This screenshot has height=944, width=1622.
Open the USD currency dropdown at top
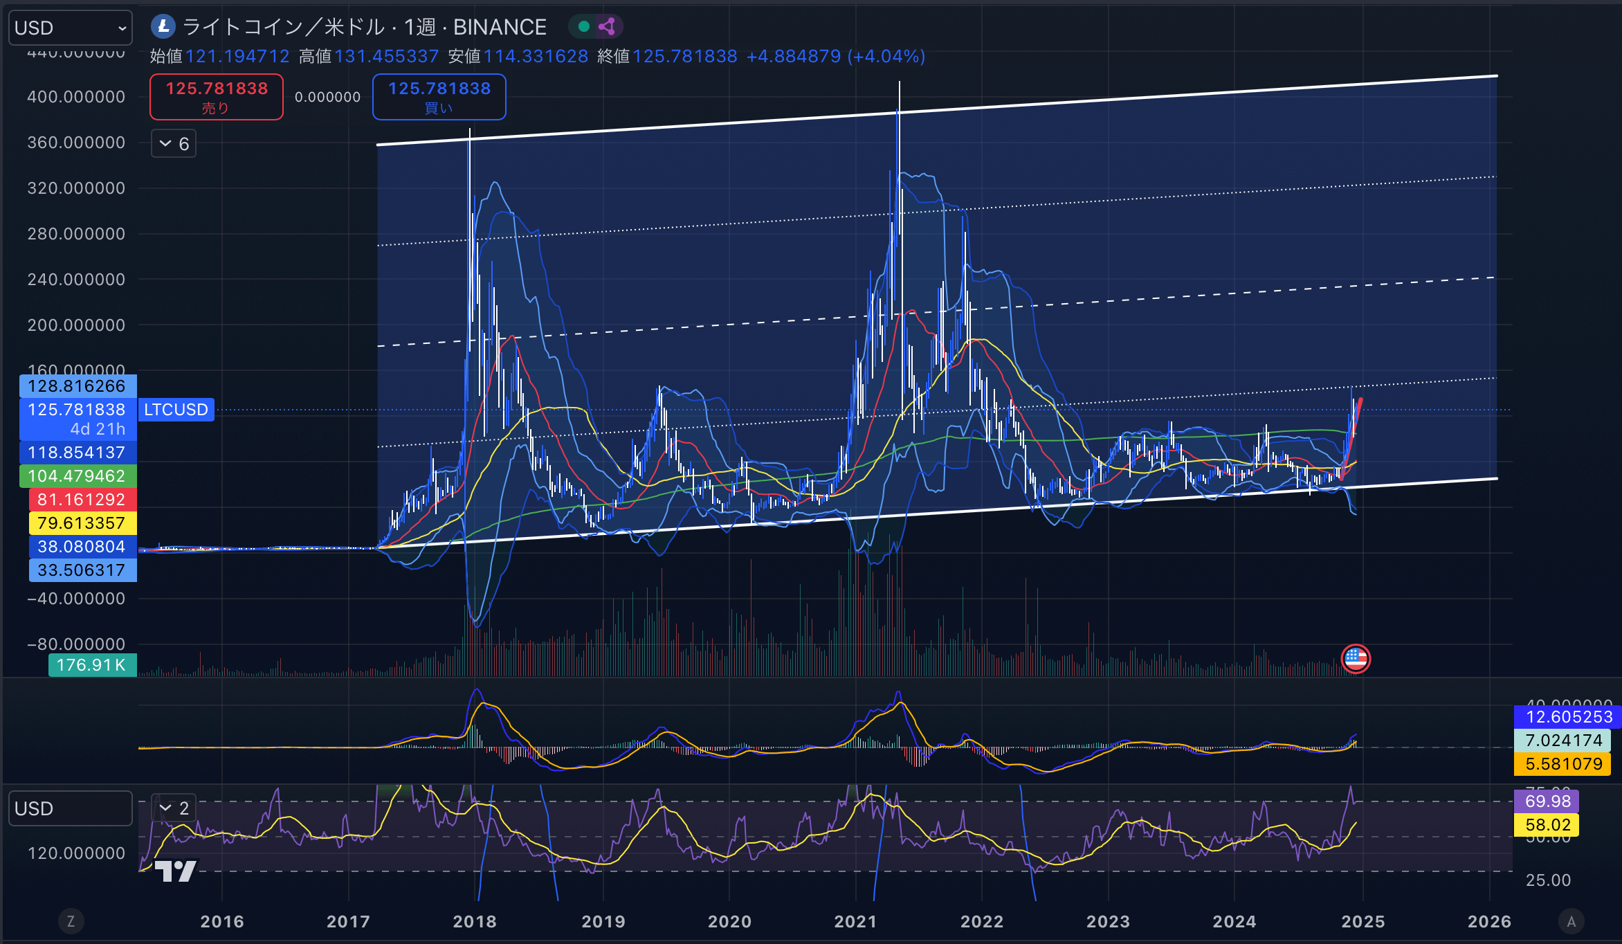tap(71, 28)
